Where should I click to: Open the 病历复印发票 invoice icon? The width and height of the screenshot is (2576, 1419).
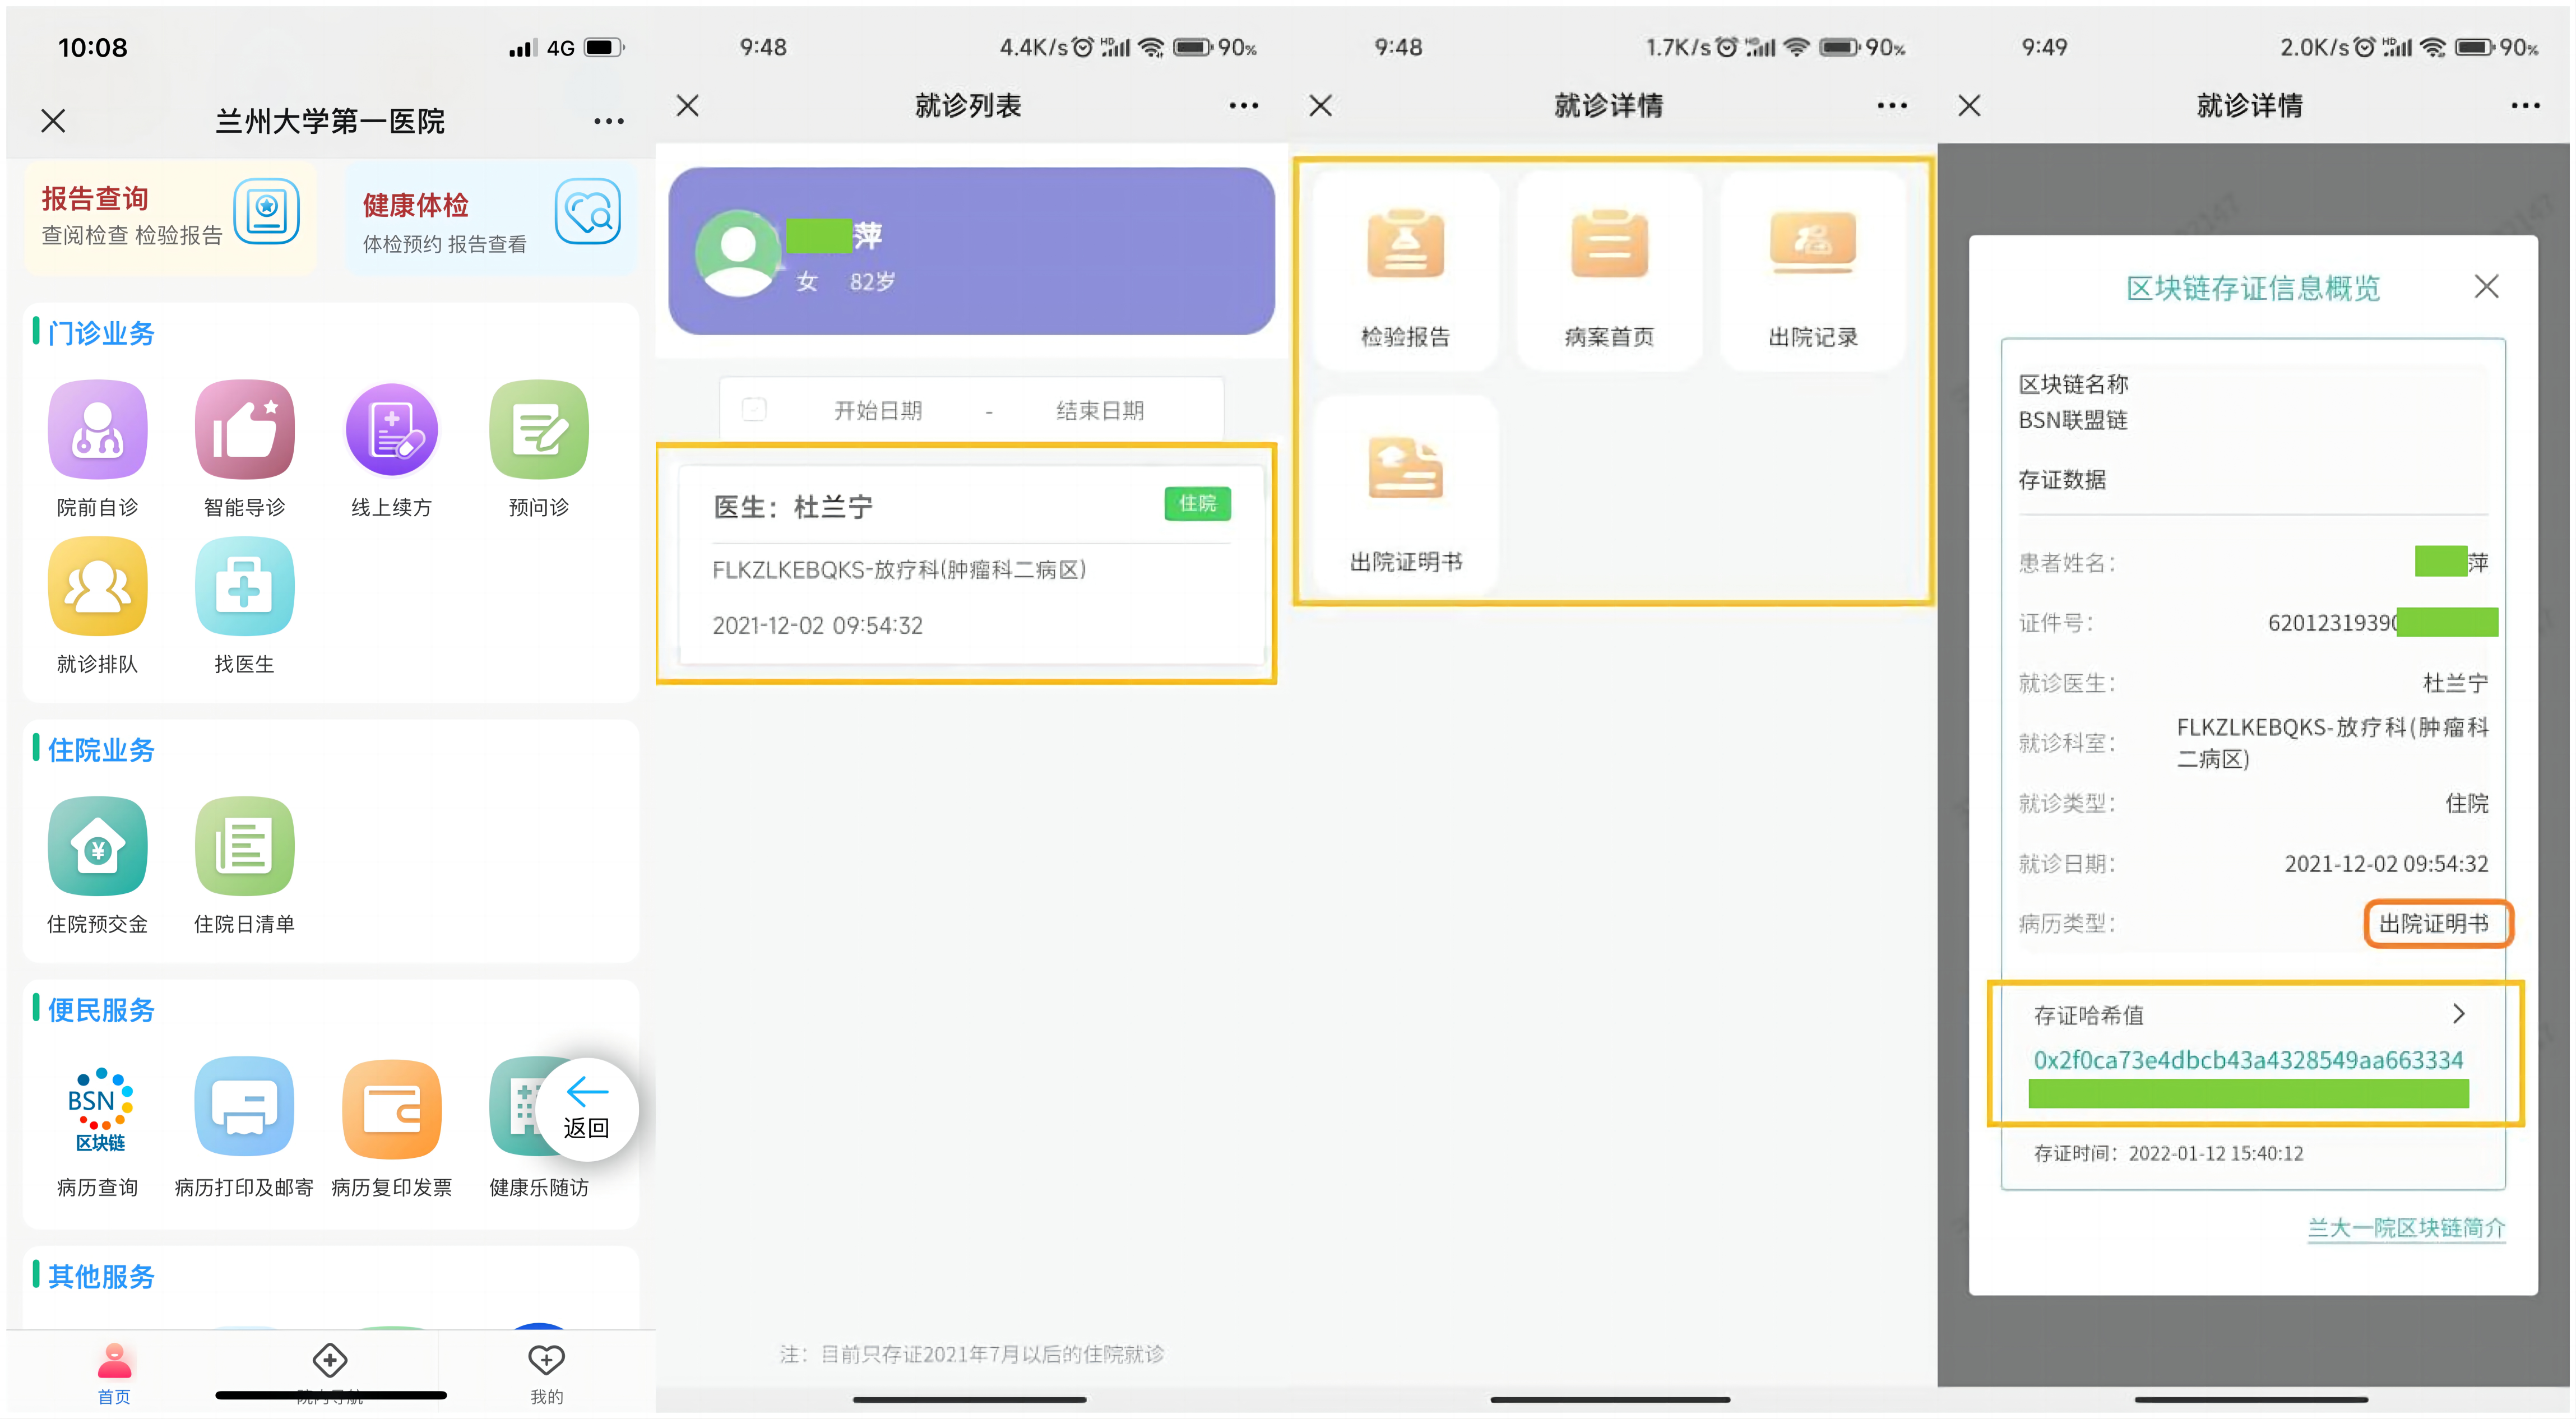pos(391,1108)
